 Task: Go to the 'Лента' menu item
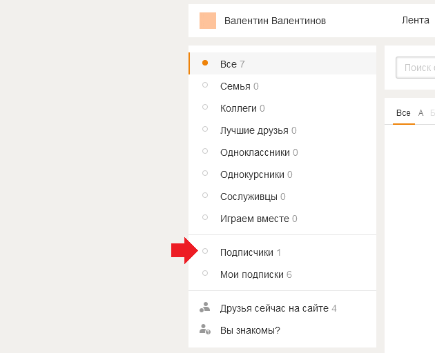pyautogui.click(x=415, y=20)
